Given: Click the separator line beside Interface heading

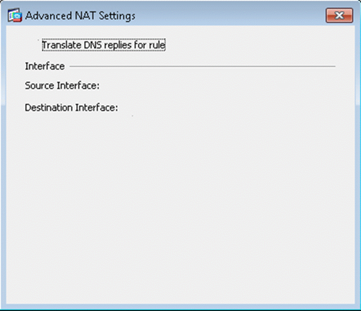Looking at the screenshot, I should click(x=202, y=67).
